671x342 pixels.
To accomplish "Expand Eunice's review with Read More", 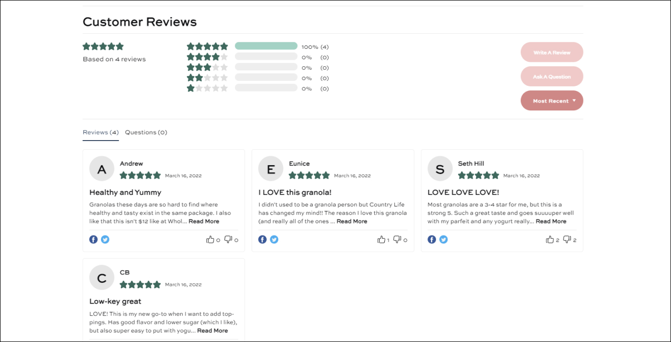I will point(352,221).
